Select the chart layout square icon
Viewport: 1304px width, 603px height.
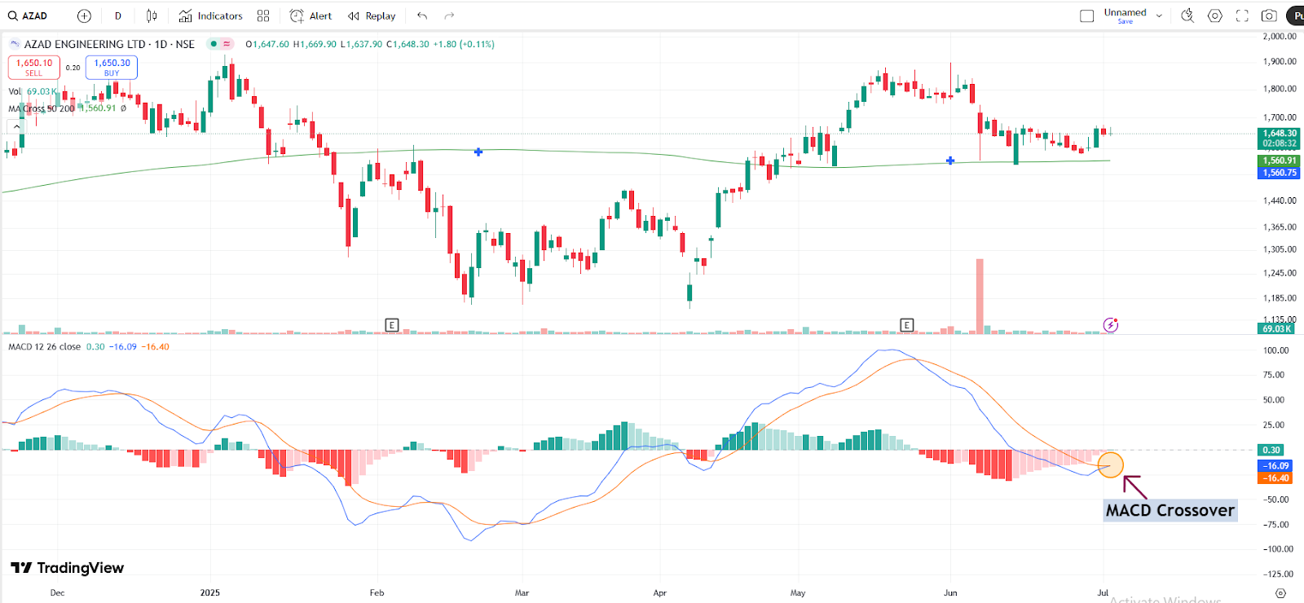tap(1086, 15)
